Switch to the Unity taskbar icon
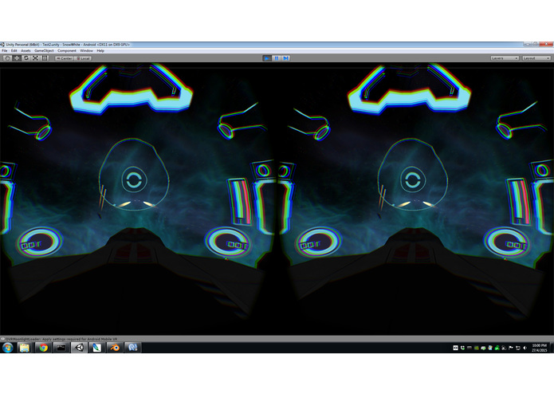 coord(80,348)
